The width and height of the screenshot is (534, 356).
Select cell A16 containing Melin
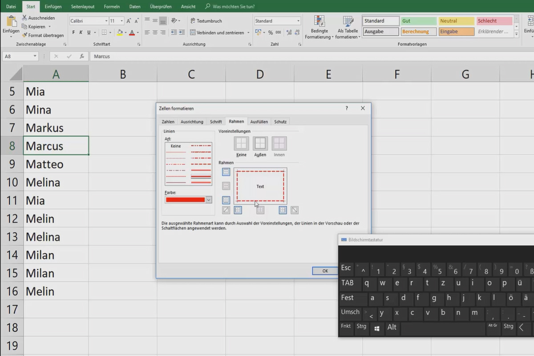click(x=56, y=291)
